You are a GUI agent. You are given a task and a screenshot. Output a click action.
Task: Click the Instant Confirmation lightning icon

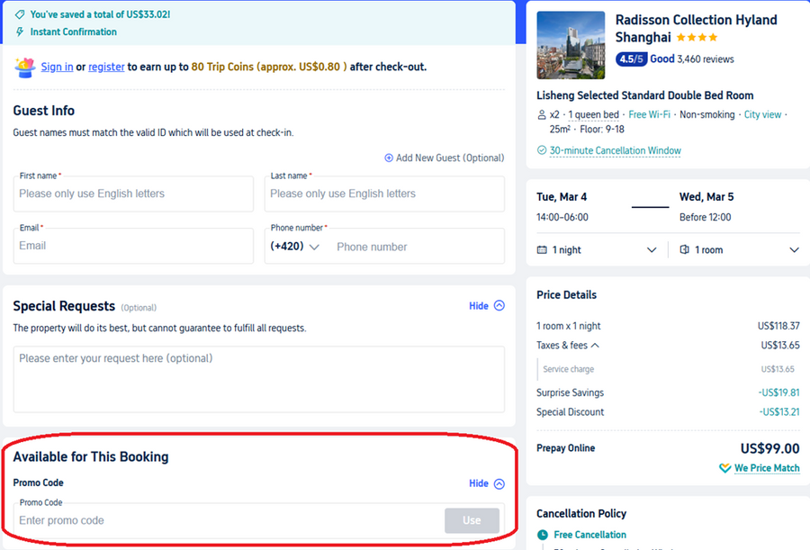[20, 32]
